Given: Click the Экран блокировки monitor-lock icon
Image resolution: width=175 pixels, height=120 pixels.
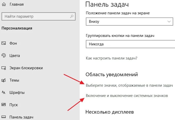Looking at the screenshot, I should 4,68.
